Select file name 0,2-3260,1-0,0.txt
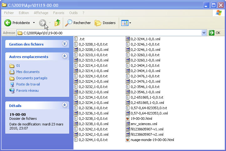This screenshot has width=226, height=151. (145, 55)
